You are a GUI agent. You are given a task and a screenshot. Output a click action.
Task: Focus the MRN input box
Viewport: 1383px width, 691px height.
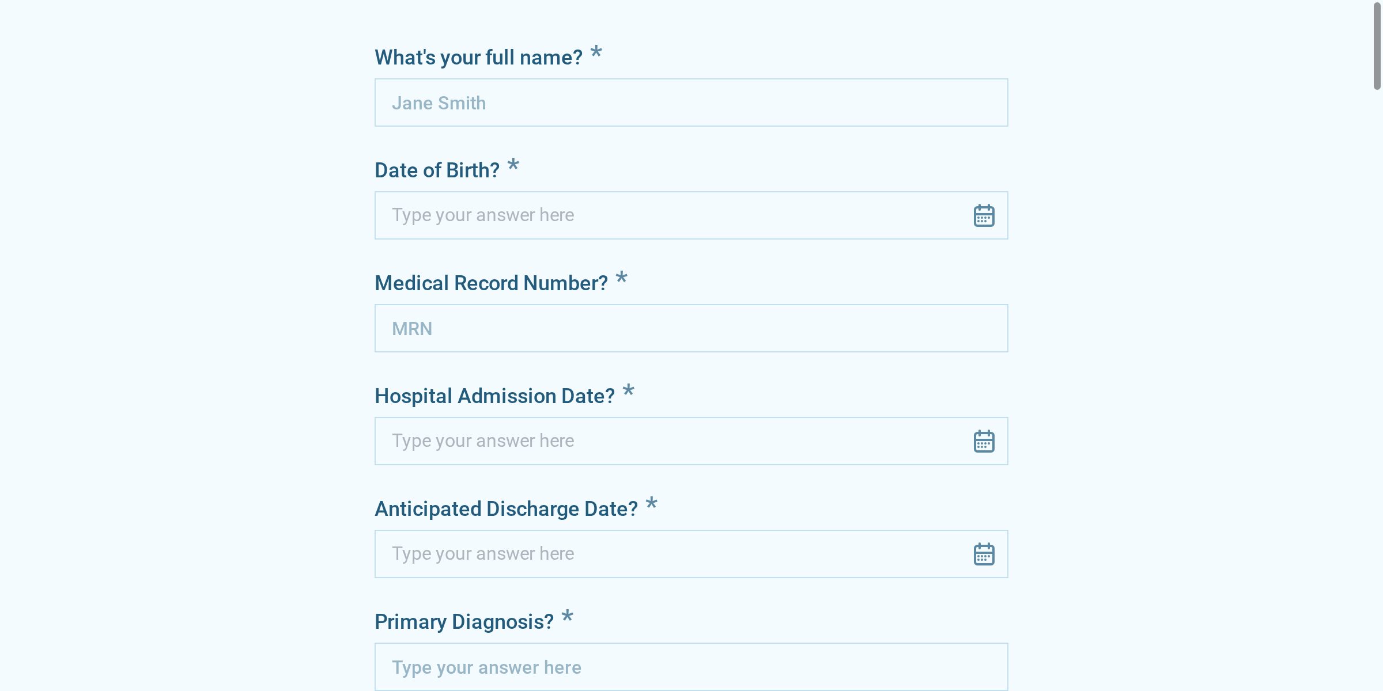[634, 328]
